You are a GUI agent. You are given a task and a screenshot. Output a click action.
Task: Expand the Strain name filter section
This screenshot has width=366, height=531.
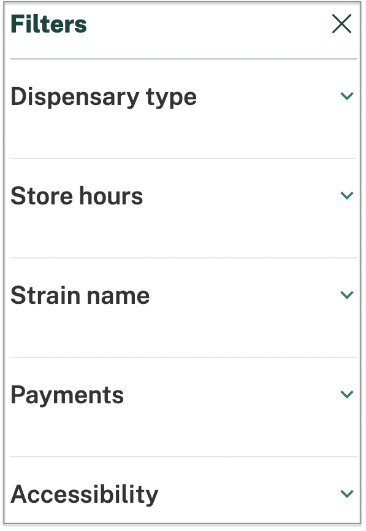click(x=183, y=307)
